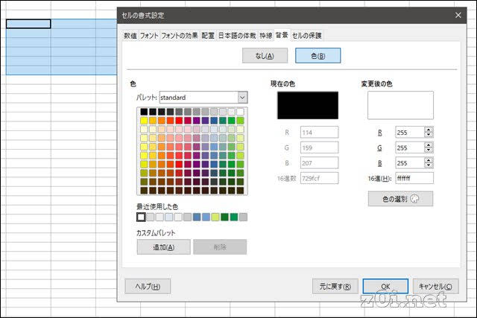Confirm the dialog with OK
The image size is (477, 318).
385,287
